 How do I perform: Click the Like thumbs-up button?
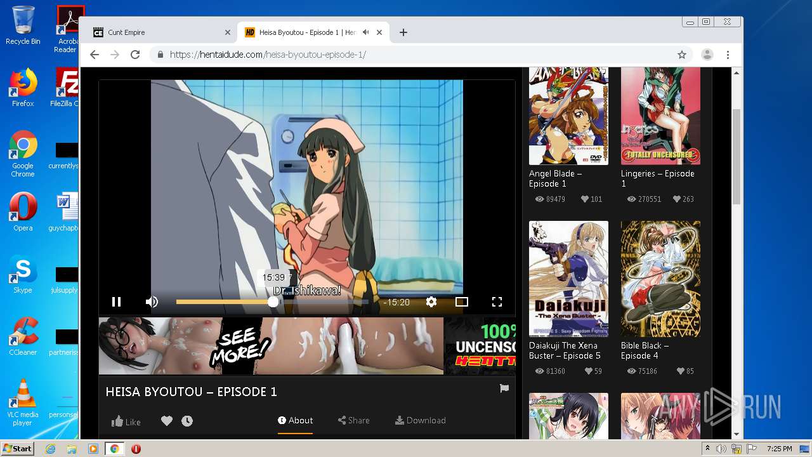click(126, 421)
